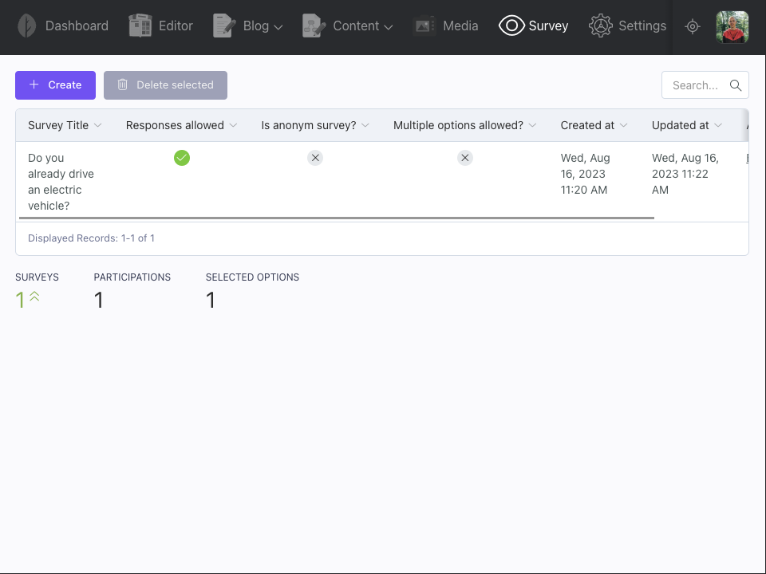
Task: Toggle the green Responses allowed checkmark
Action: click(x=182, y=158)
